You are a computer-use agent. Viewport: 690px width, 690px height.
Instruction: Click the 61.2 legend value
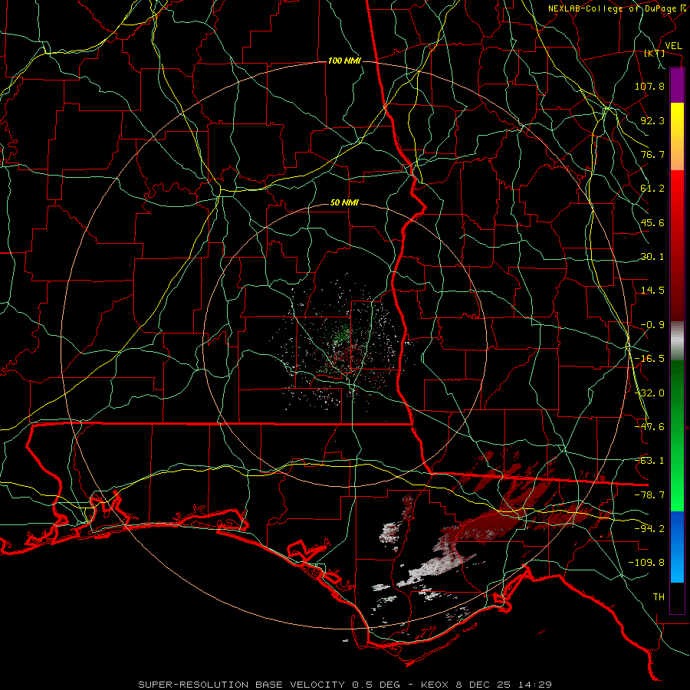(x=652, y=189)
